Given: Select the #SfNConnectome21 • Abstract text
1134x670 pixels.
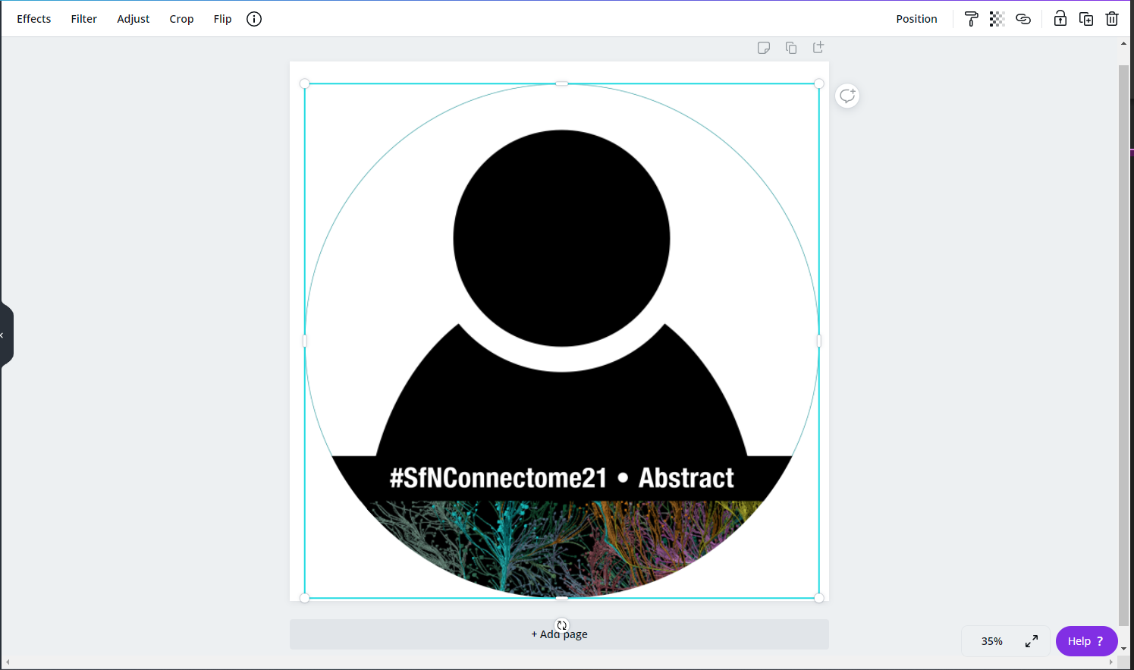Looking at the screenshot, I should 562,478.
